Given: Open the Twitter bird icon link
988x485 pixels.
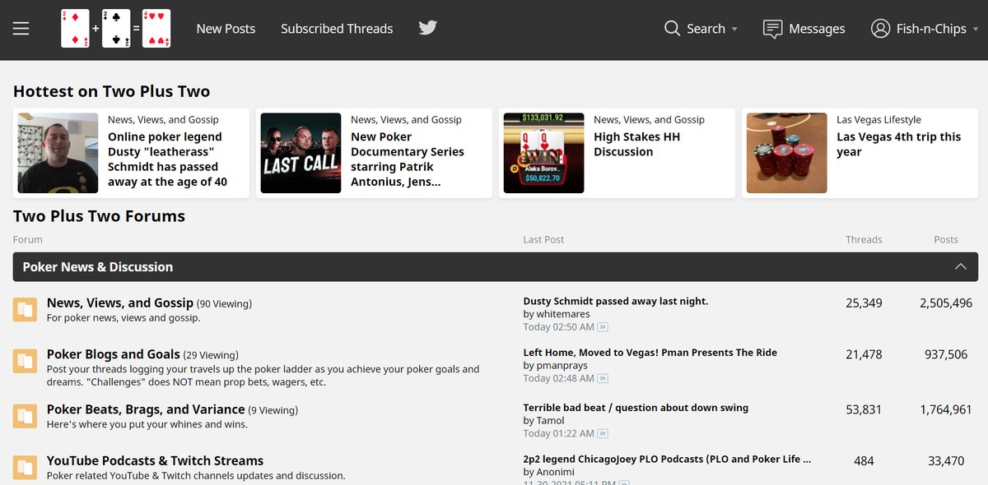Looking at the screenshot, I should (427, 28).
